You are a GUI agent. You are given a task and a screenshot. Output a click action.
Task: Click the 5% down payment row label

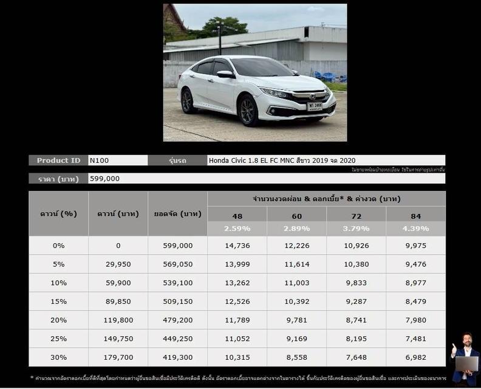pyautogui.click(x=58, y=264)
